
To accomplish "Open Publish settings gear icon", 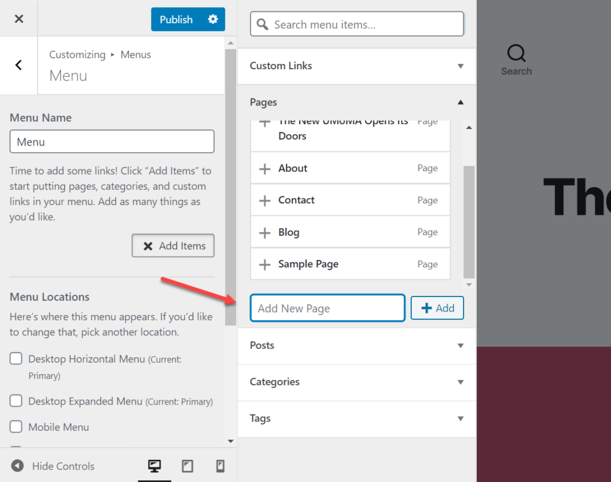I will 213,19.
